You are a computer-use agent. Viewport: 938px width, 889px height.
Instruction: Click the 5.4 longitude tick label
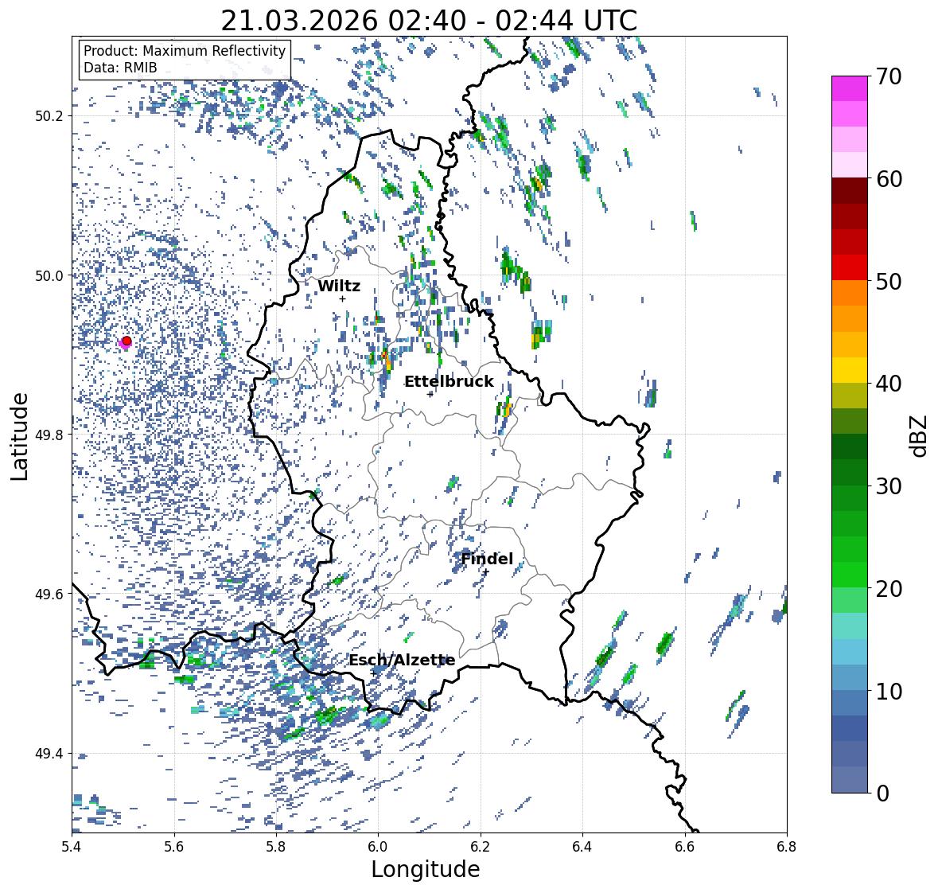[72, 847]
